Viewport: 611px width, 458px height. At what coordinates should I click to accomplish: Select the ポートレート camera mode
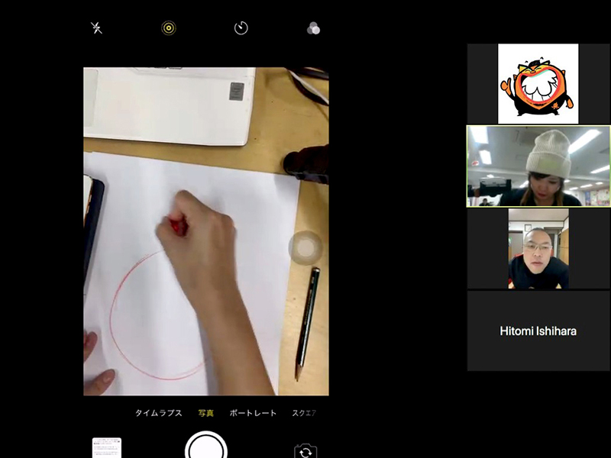253,413
